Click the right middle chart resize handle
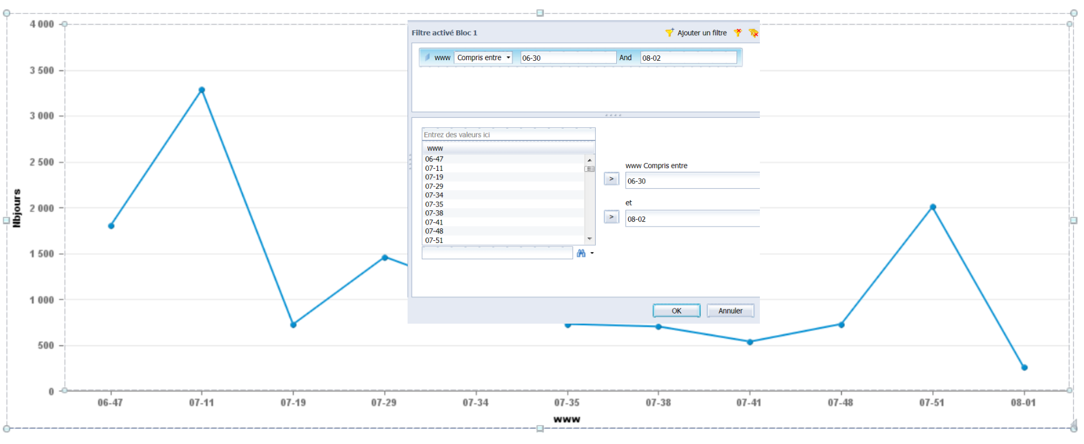The image size is (1084, 444). 1074,221
